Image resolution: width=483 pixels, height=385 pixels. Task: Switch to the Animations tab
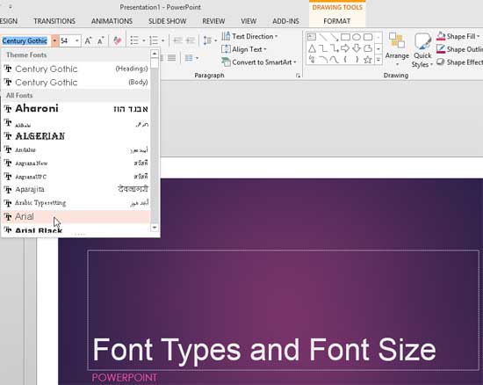click(112, 21)
